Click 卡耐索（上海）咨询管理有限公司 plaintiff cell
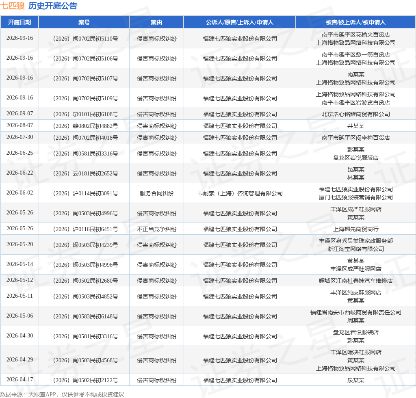Viewport: 416px width, 398px height. click(x=240, y=194)
